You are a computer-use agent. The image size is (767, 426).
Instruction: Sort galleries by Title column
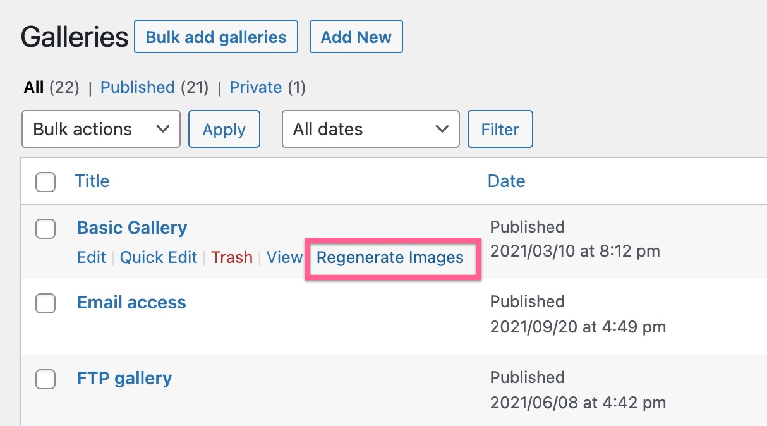(x=92, y=181)
